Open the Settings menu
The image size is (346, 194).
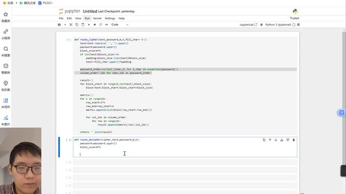pos(110,18)
